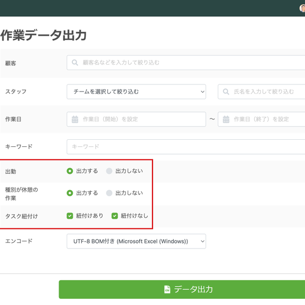Click the 作業日 row label
305x305 pixels.
pos(13,119)
